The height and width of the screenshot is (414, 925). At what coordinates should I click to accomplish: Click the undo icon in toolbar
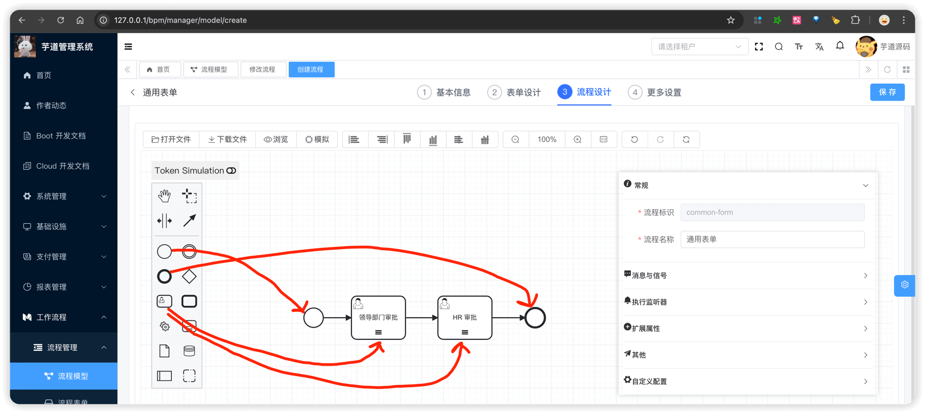(634, 139)
